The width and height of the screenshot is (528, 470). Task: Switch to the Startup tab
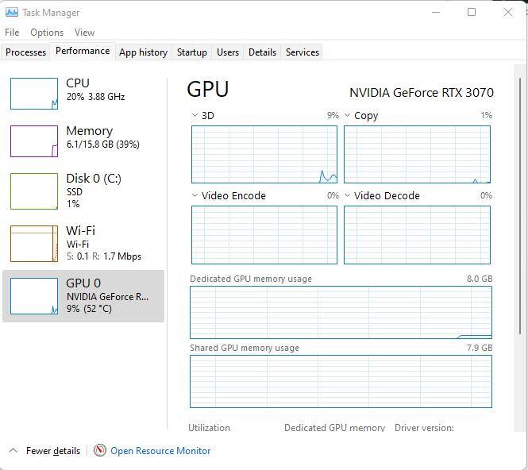[x=191, y=52]
